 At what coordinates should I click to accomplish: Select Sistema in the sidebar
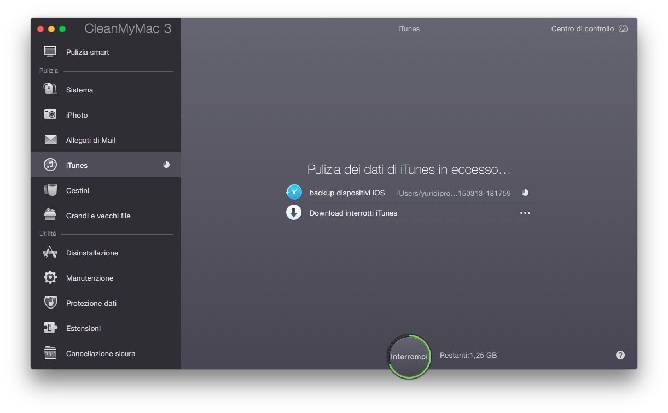point(106,90)
